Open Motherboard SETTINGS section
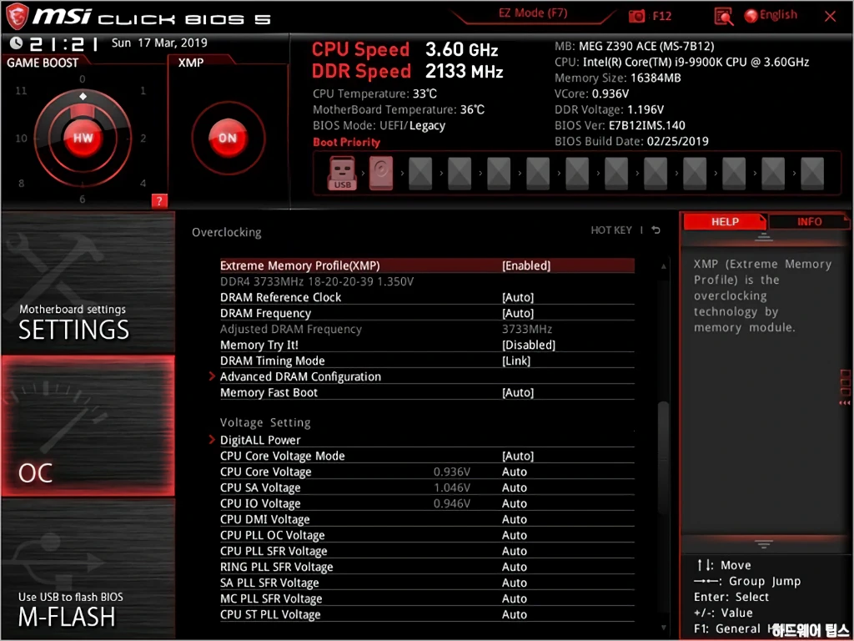 88,283
